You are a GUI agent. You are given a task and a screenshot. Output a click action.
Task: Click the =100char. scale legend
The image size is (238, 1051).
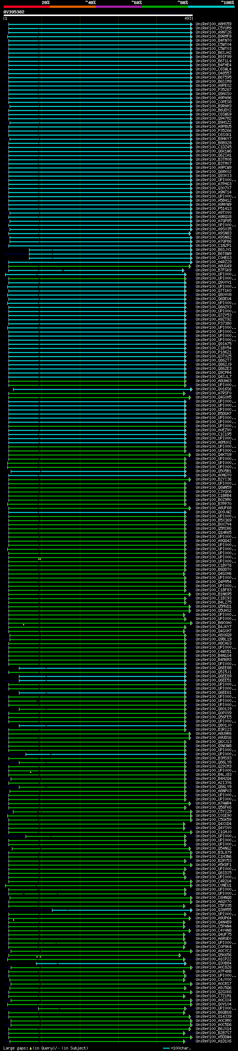[177, 1048]
